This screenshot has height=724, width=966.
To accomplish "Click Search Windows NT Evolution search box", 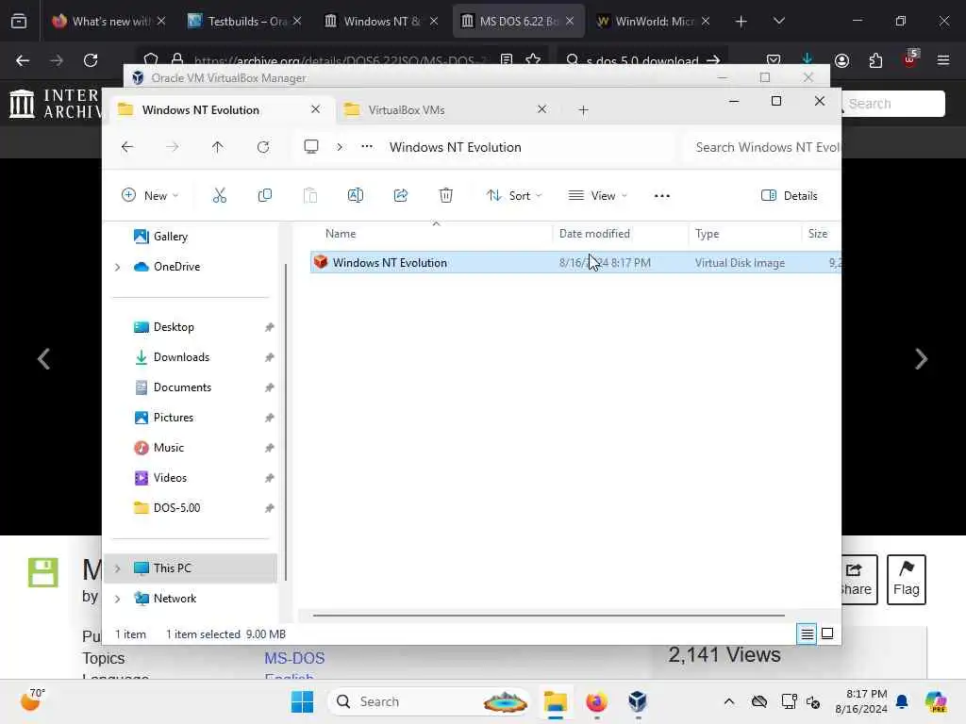I will (764, 147).
